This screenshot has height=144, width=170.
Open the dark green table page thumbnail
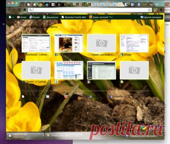(102, 70)
